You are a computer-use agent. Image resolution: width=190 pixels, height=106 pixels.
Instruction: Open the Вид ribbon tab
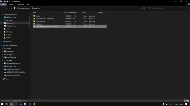click(28, 4)
